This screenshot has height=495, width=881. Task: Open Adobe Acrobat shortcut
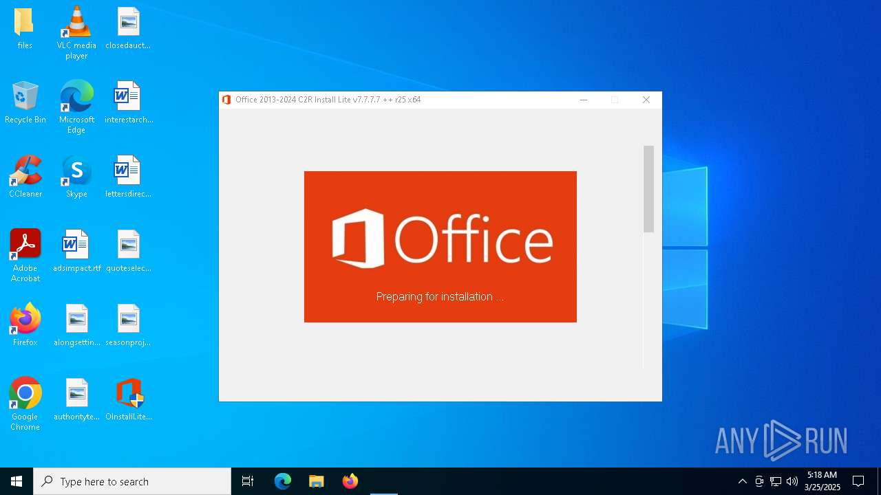tap(25, 255)
